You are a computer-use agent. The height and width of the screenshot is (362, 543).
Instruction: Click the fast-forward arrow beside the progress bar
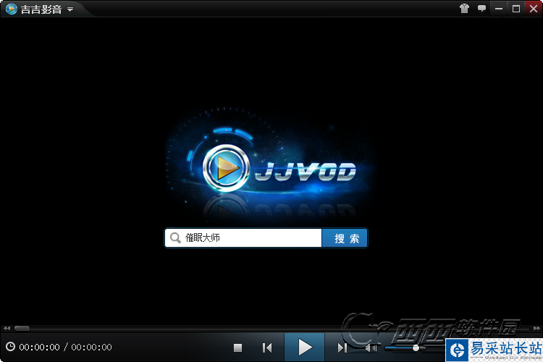536,328
